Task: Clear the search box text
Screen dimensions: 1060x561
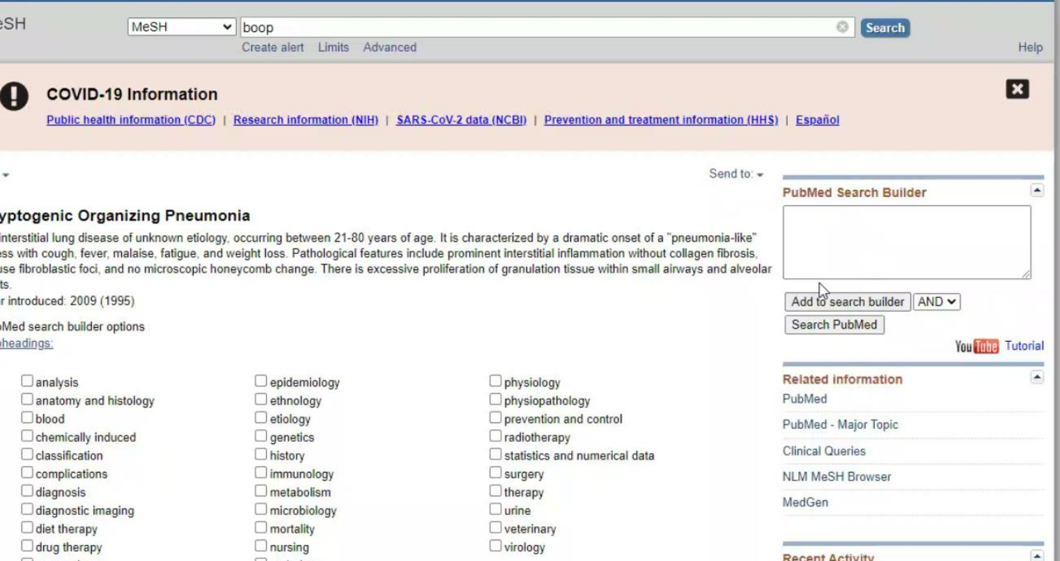Action: [842, 27]
